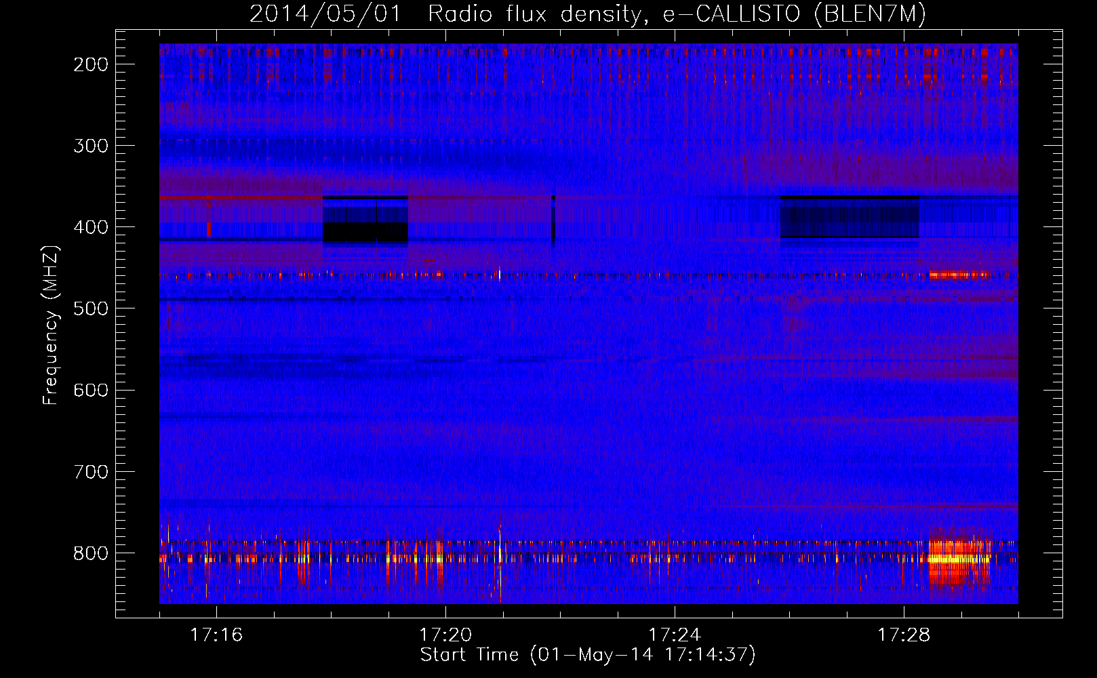Click the large black data gap near 400 MHz after 17:26
Image resolution: width=1097 pixels, height=678 pixels.
(x=850, y=217)
